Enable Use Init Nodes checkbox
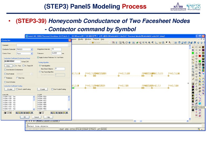The width and height of the screenshot is (206, 142). point(5,82)
